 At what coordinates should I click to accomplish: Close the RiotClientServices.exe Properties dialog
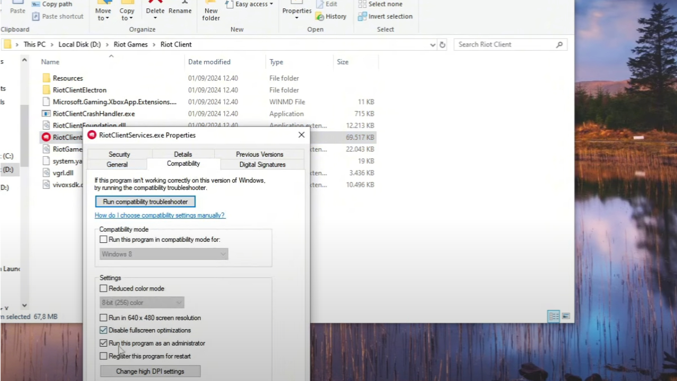[x=301, y=135]
